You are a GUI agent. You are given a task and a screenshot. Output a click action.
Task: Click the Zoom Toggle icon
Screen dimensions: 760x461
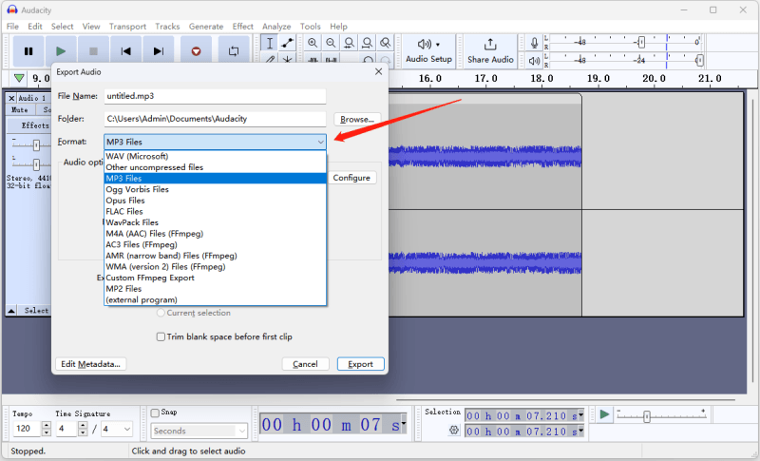pyautogui.click(x=386, y=43)
